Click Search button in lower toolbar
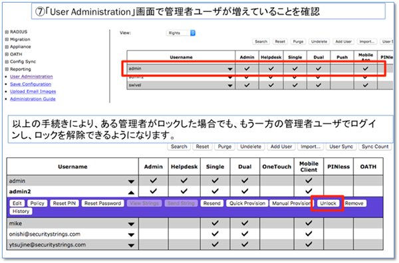The height and width of the screenshot is (263, 399). tap(179, 147)
